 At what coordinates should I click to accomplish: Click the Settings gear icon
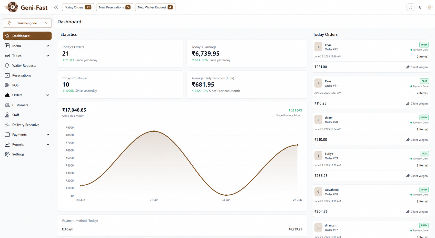(7, 154)
